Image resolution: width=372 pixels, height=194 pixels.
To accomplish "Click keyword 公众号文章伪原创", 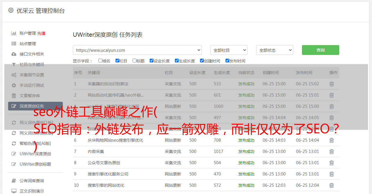I will [104, 163].
